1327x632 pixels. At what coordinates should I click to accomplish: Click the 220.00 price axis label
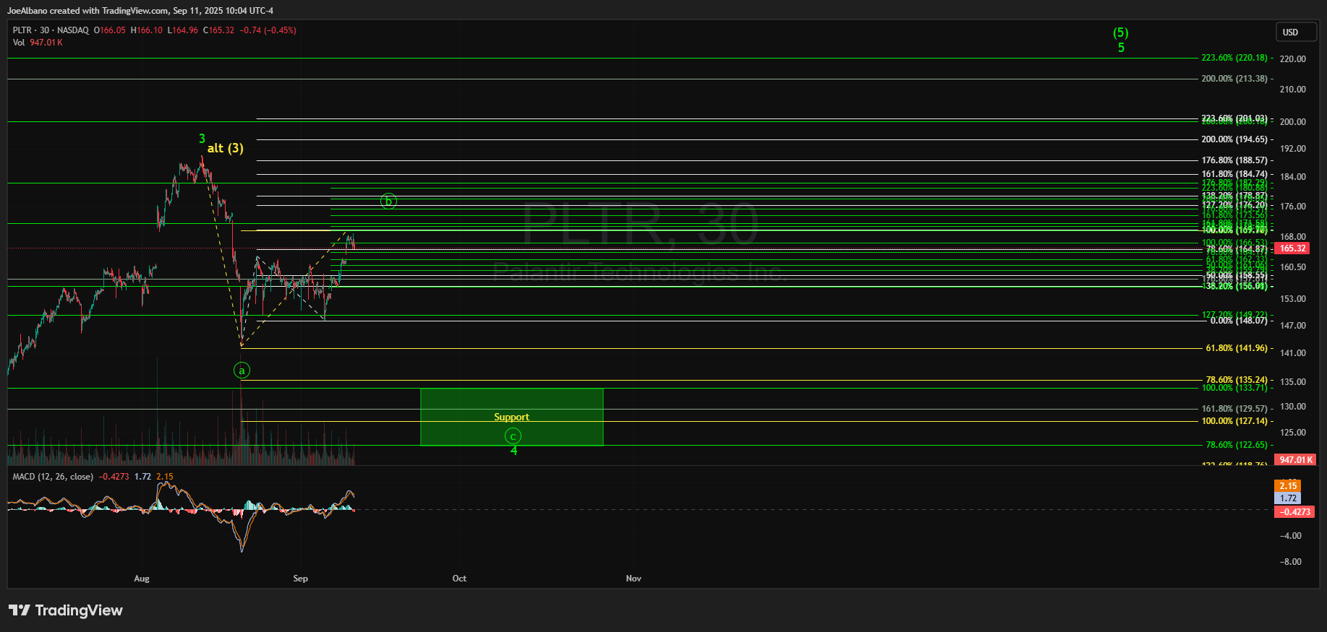pos(1292,59)
